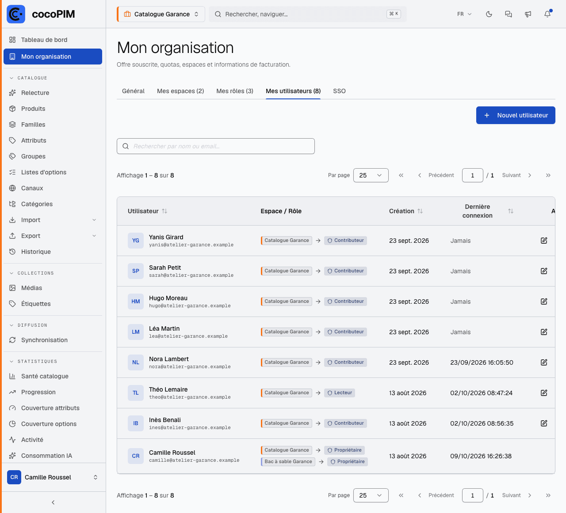Go to Tableau de bord
566x513 pixels.
point(53,40)
